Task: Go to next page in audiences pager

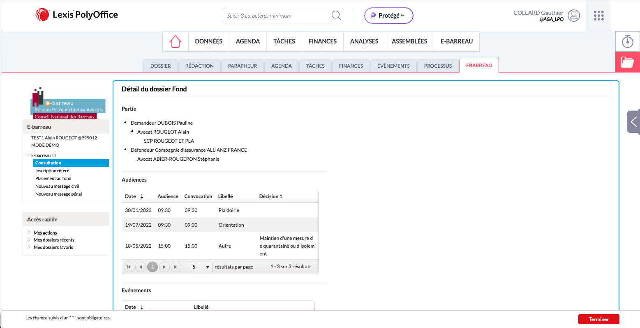Action: click(164, 267)
